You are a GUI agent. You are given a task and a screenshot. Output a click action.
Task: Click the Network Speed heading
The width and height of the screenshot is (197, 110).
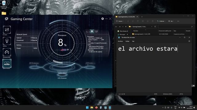click(x=22, y=35)
